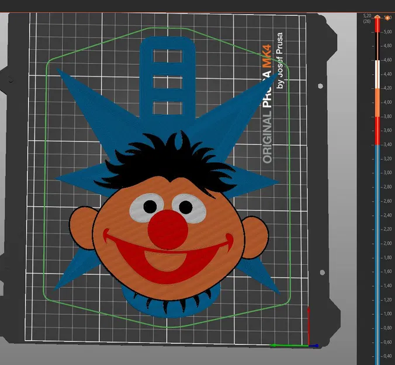Jump to layer height tick 1,40
The width and height of the screenshot is (395, 365).
[x=388, y=286]
